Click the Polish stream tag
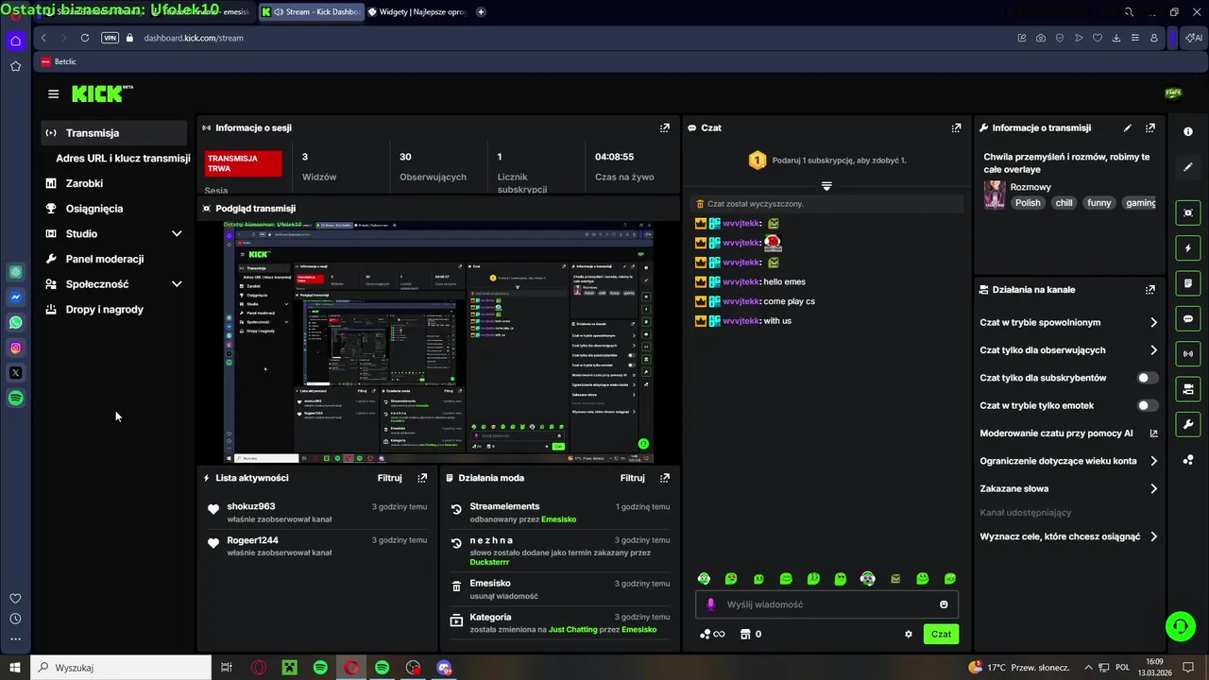The height and width of the screenshot is (680, 1209). [x=1028, y=203]
